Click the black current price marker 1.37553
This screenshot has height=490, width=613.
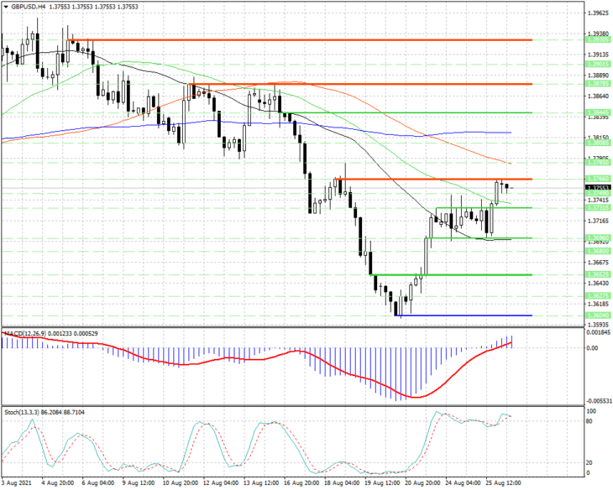pos(598,188)
